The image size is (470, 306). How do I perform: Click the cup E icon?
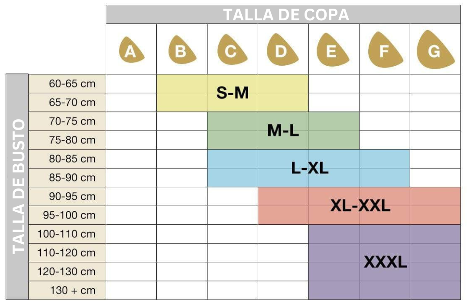pyautogui.click(x=333, y=51)
